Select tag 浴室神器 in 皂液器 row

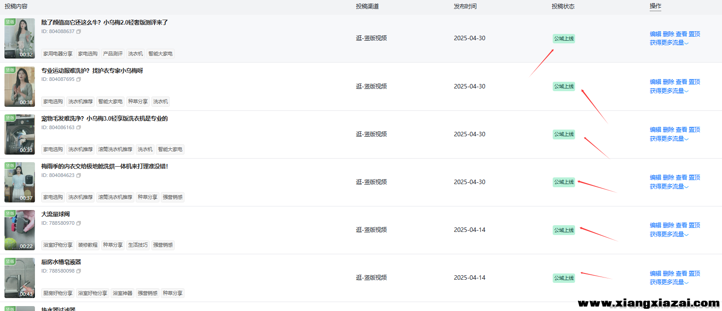click(123, 294)
